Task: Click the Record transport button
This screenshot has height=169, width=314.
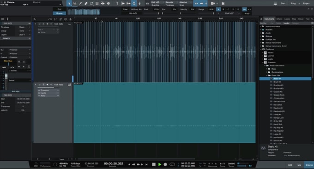Action: pyautogui.click(x=165, y=164)
